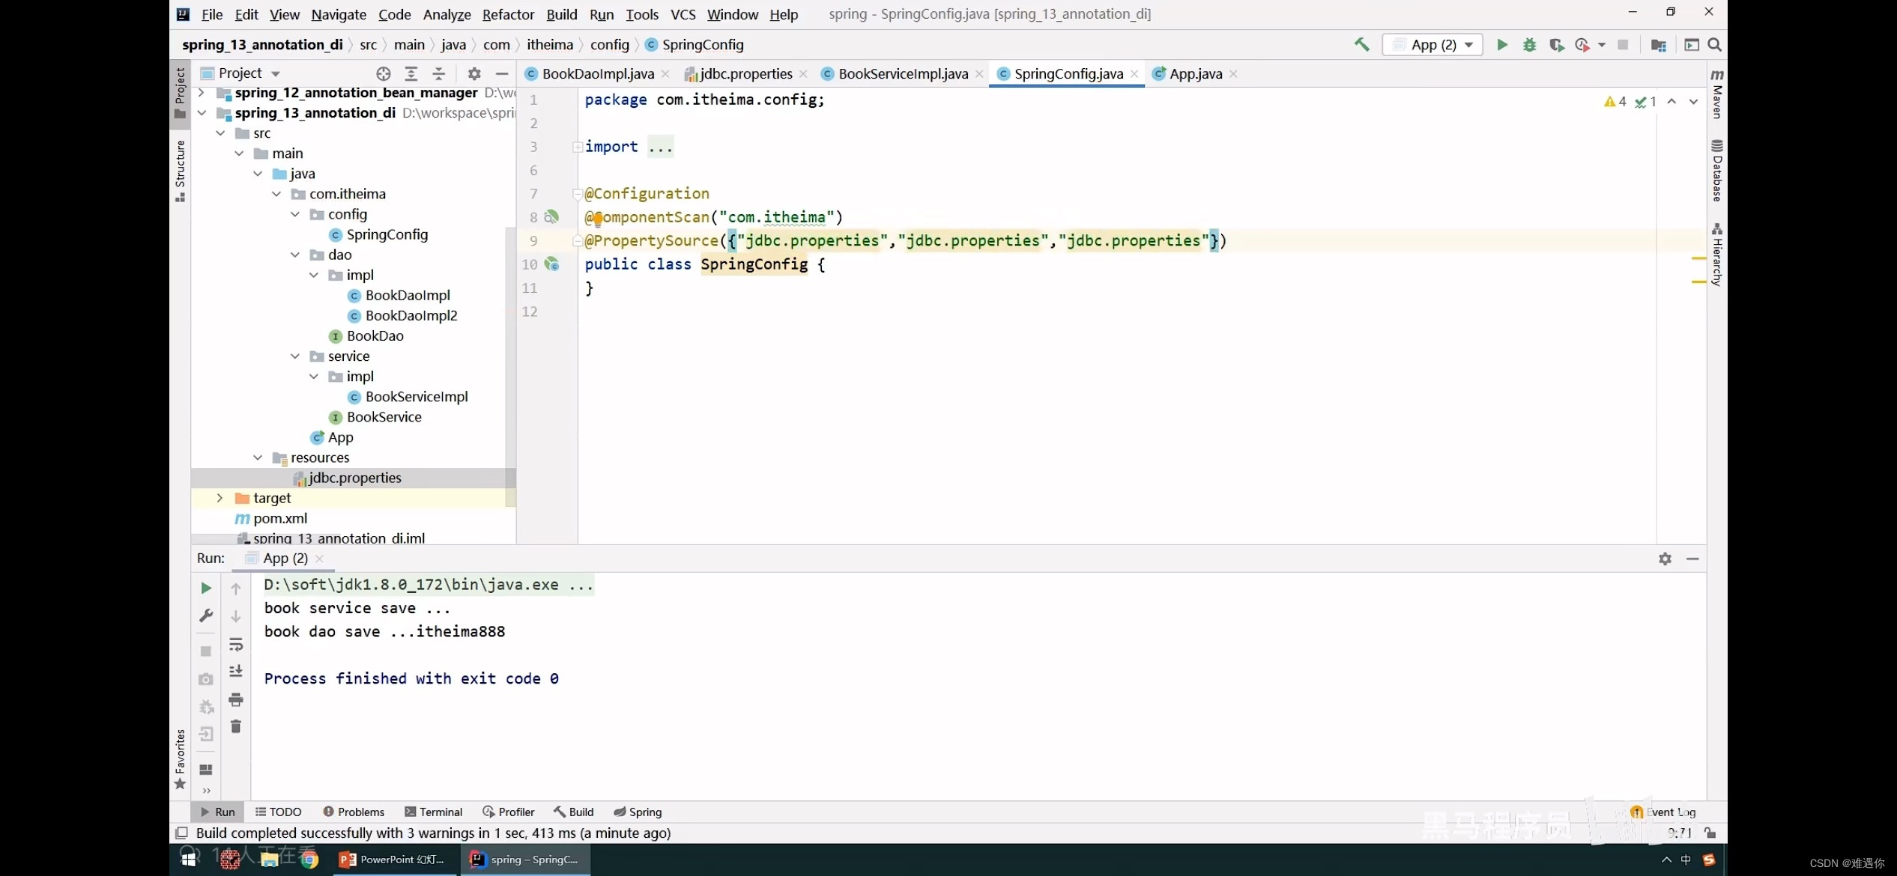The width and height of the screenshot is (1897, 876).
Task: Collapse the service package
Action: tap(295, 356)
